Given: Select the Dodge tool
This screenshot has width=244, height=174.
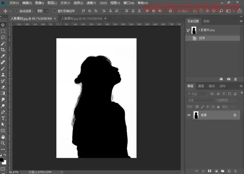Looking at the screenshot, I should point(3,106).
